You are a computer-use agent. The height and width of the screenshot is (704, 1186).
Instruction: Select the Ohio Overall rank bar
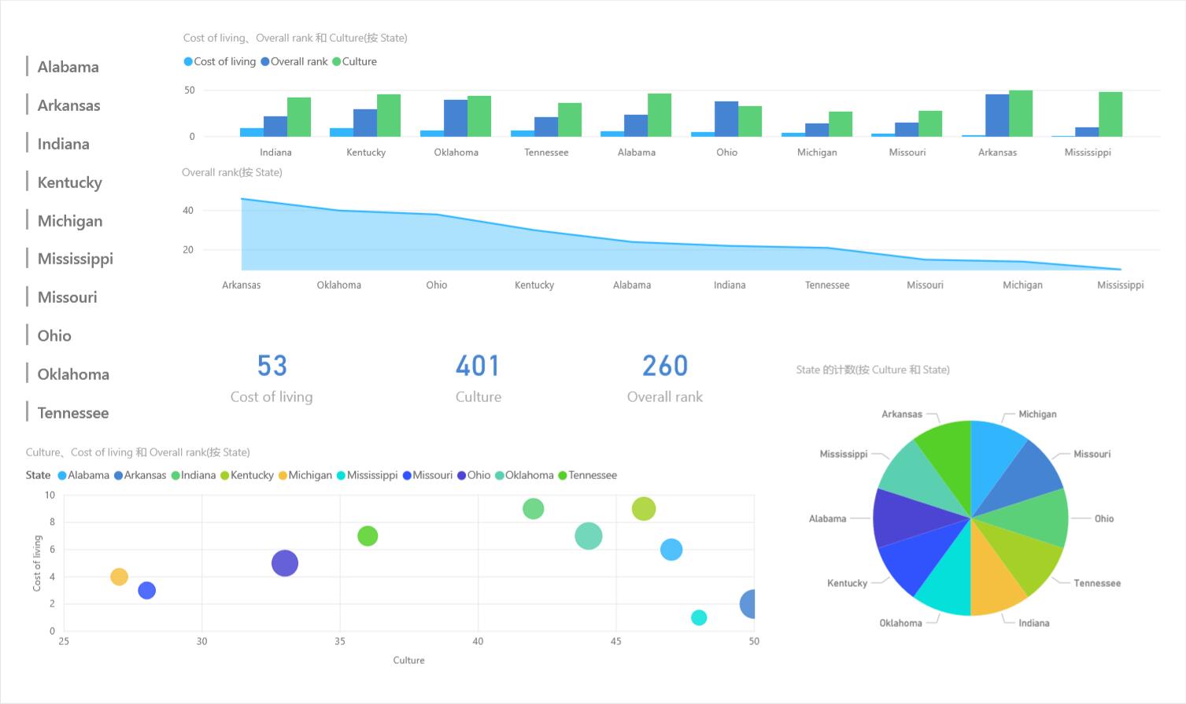coord(726,119)
